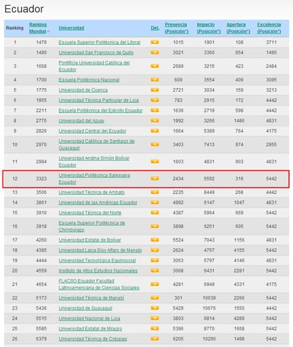293x347 pixels.
Task: Select world ranking value 3323
Action: 41,179
